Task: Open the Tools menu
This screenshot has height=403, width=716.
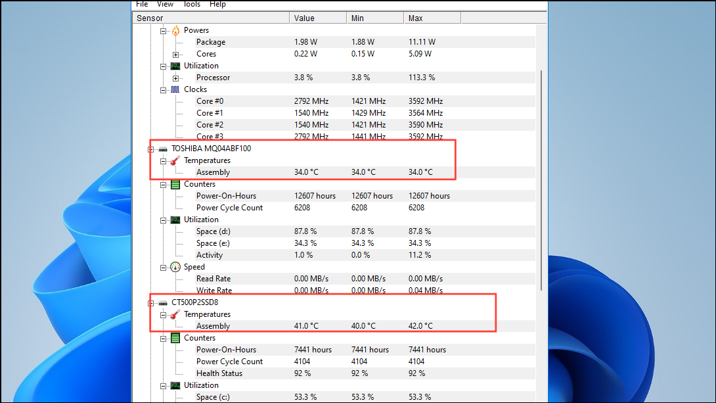Action: tap(192, 4)
